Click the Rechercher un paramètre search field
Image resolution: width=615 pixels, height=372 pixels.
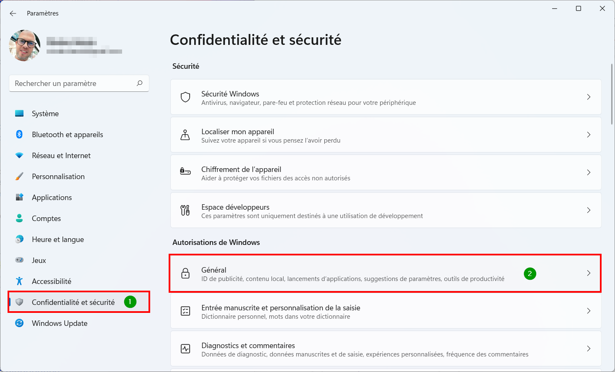(x=79, y=83)
